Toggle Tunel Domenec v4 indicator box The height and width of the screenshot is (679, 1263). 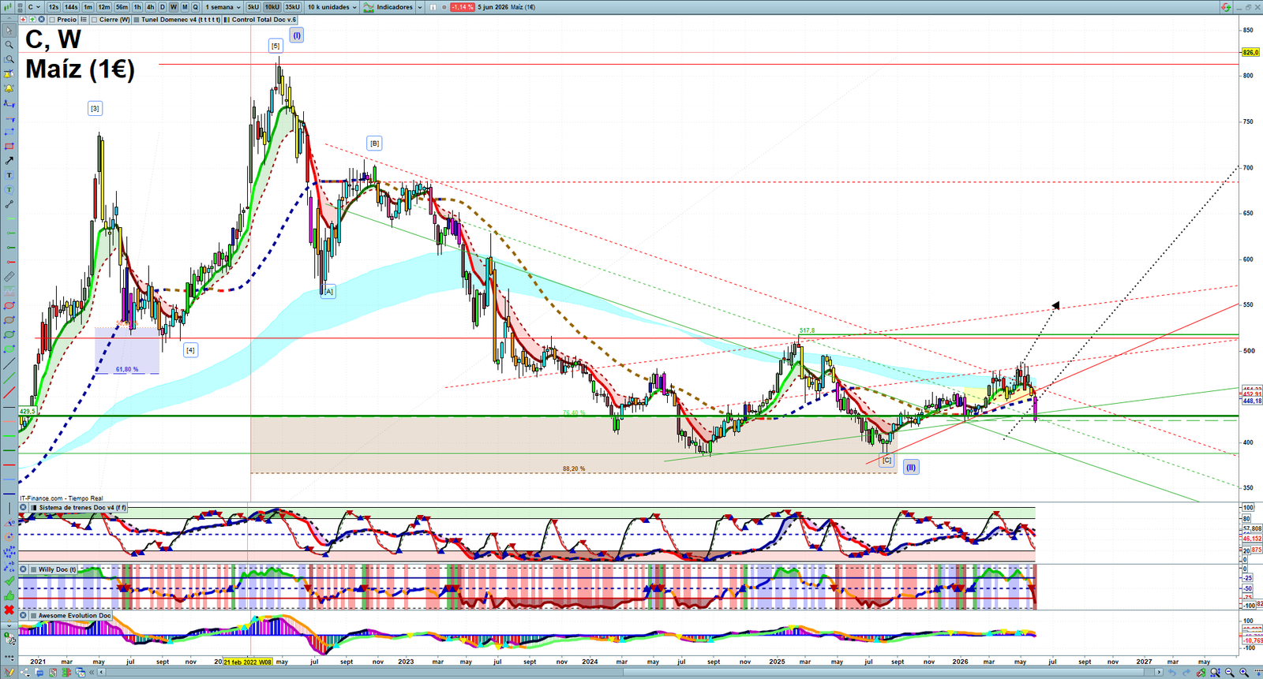click(136, 20)
